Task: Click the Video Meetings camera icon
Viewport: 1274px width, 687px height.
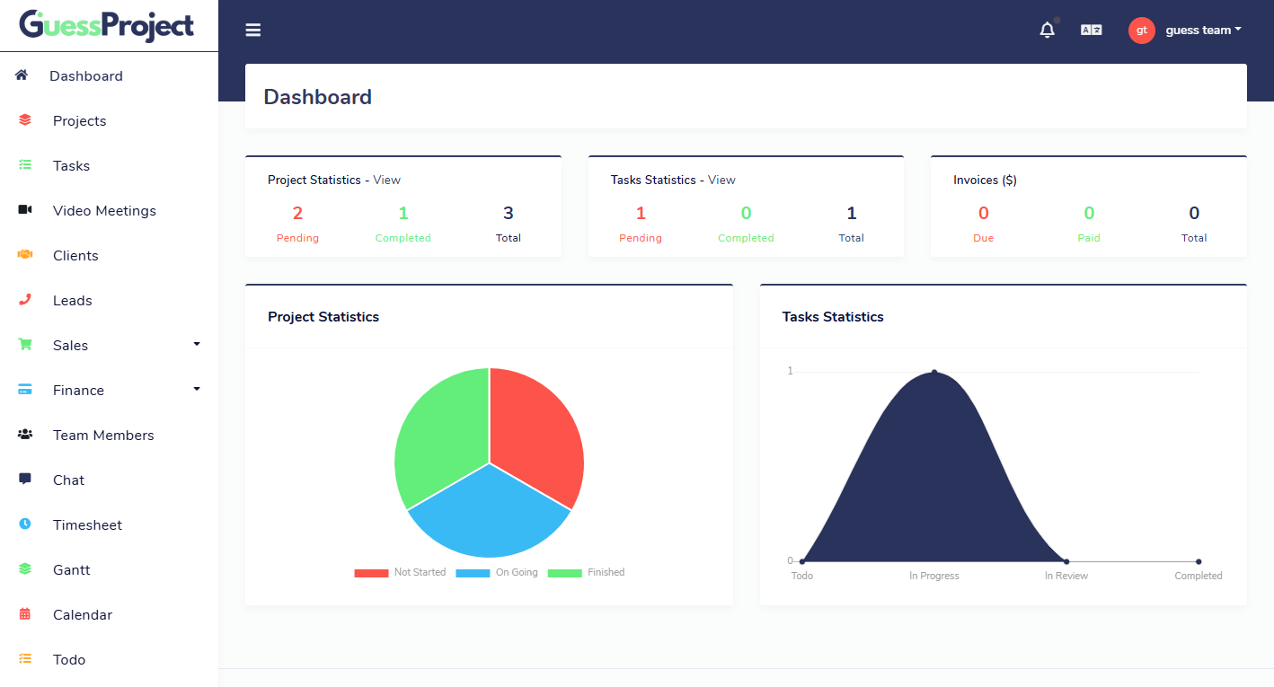Action: 25,210
